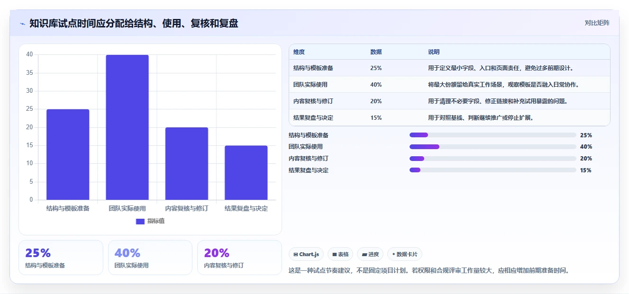This screenshot has height=294, width=629.
Task: Click the 团队实际使用 cell in the table
Action: pos(310,85)
